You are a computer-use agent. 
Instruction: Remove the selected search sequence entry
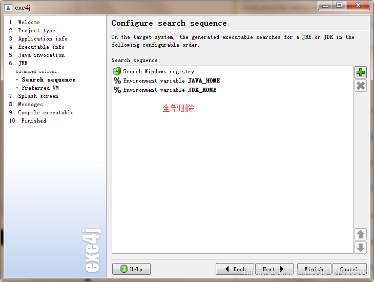(x=360, y=86)
